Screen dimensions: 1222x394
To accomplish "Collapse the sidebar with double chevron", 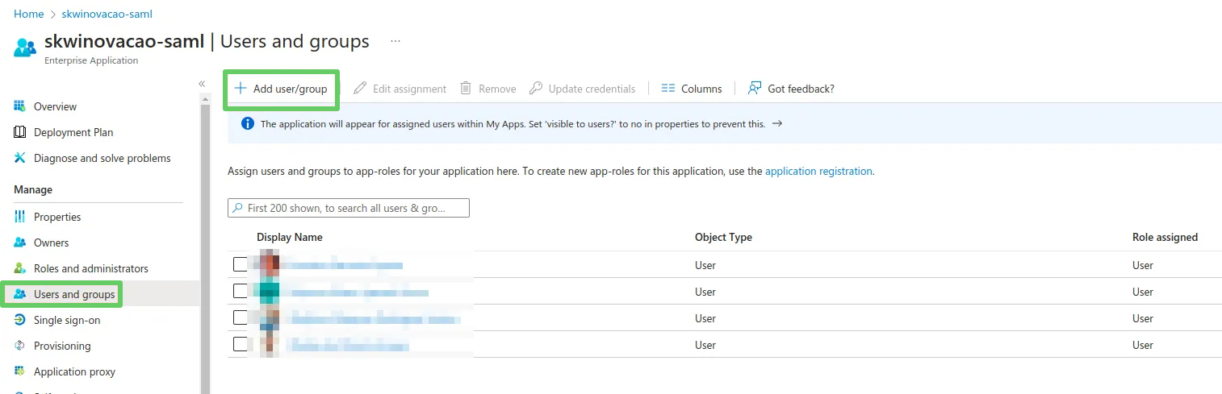I will coord(202,84).
